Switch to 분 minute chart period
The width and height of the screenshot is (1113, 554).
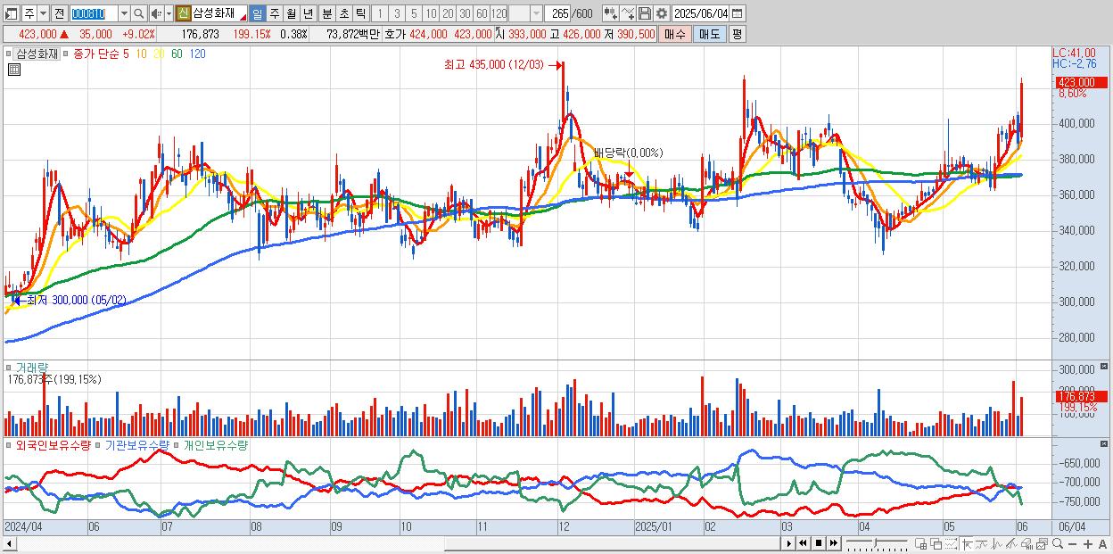pos(326,14)
